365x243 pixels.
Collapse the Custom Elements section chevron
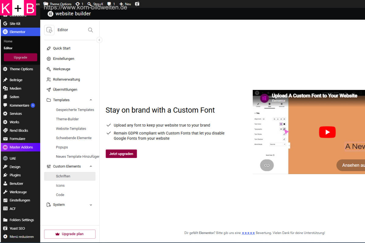[91, 166]
